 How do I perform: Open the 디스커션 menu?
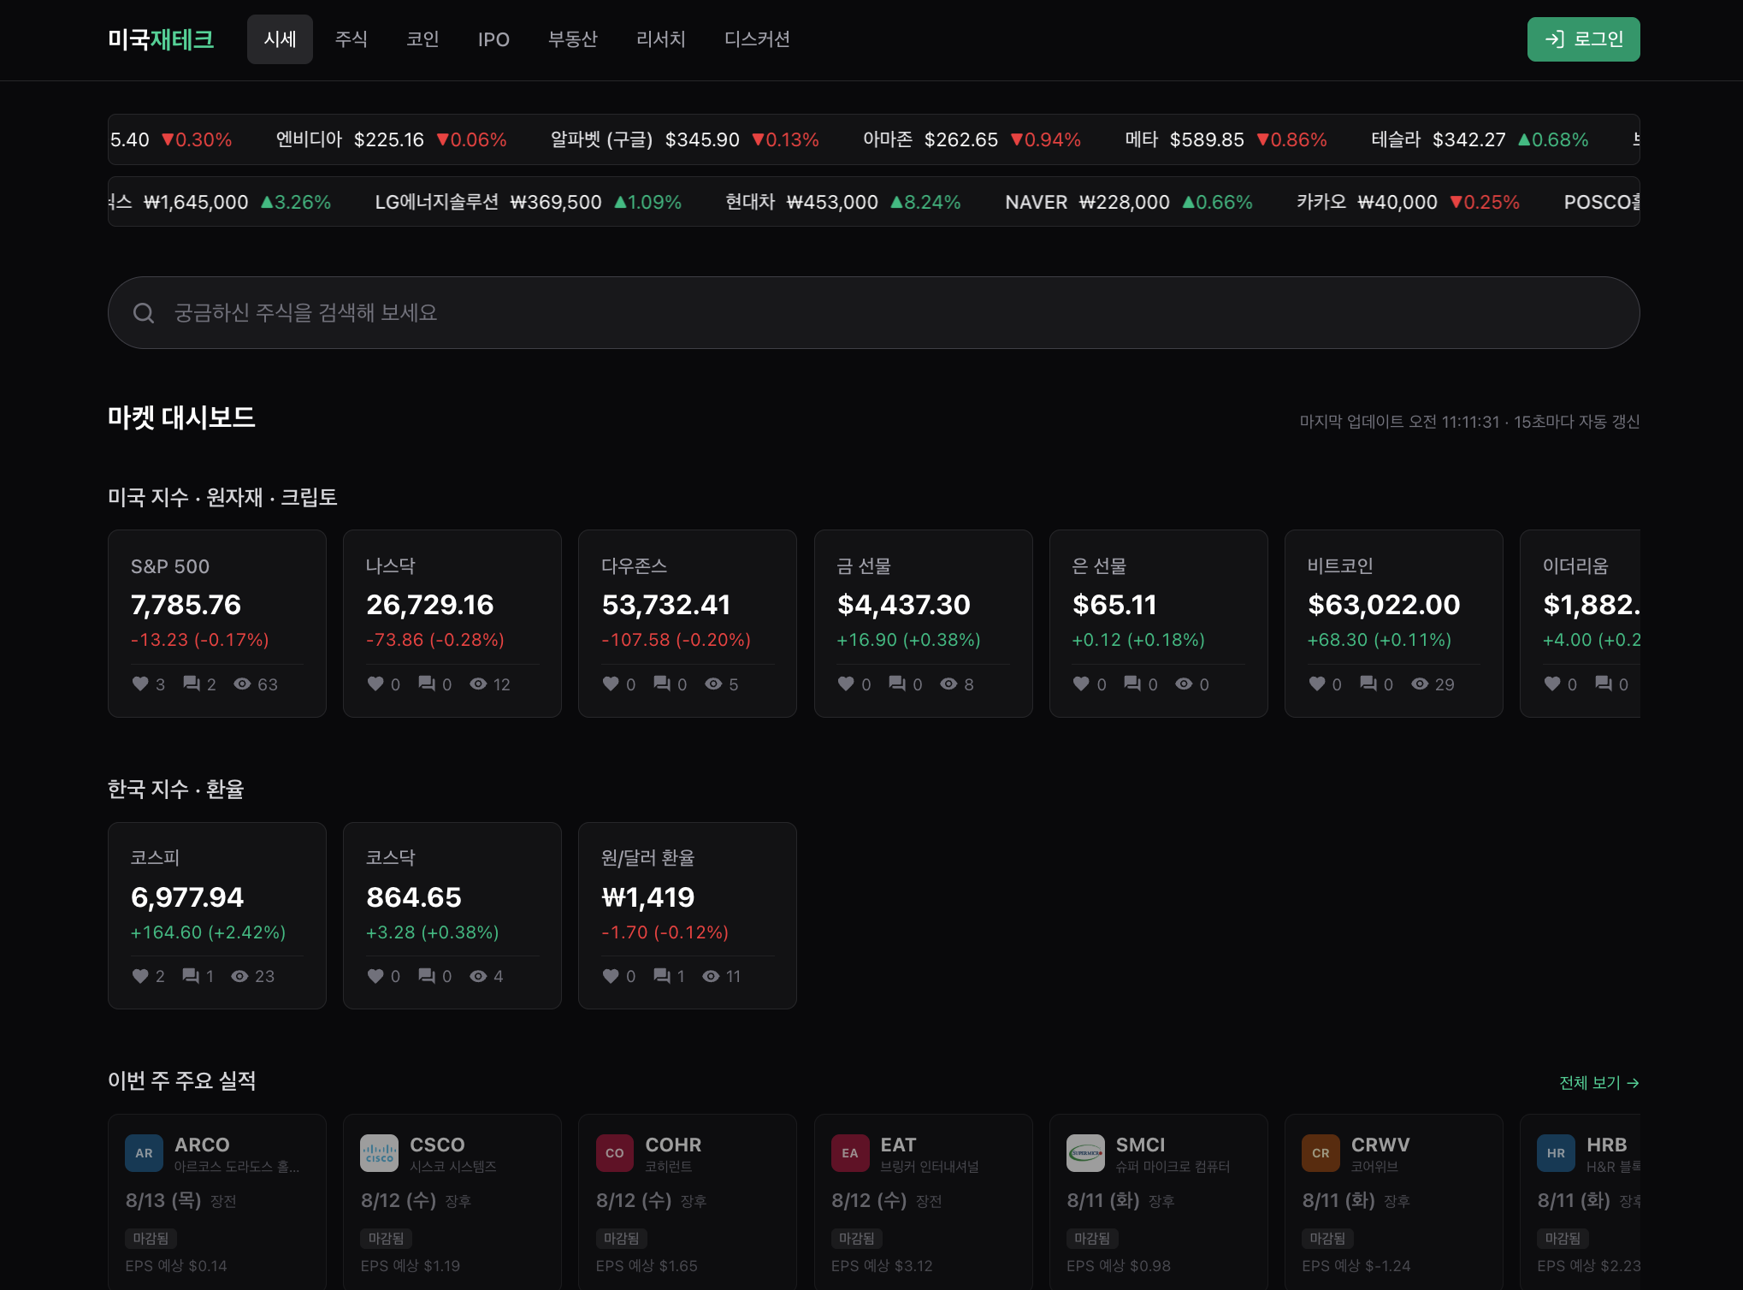coord(757,39)
